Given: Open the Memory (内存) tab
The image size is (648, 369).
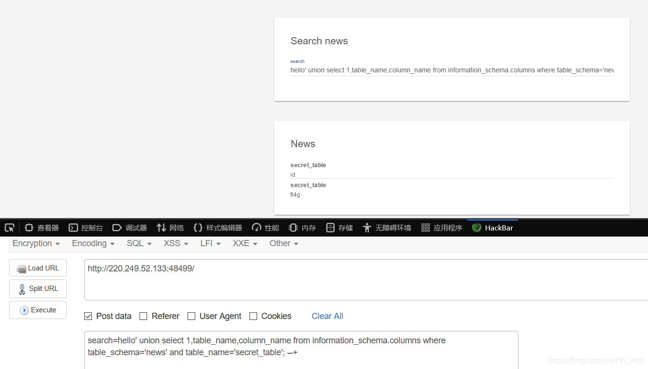Looking at the screenshot, I should click(302, 228).
